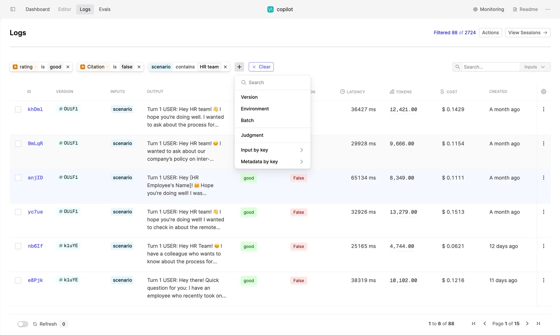Remove the scenario contains HR team filter
Viewport: 560px width, 335px height.
tap(225, 67)
